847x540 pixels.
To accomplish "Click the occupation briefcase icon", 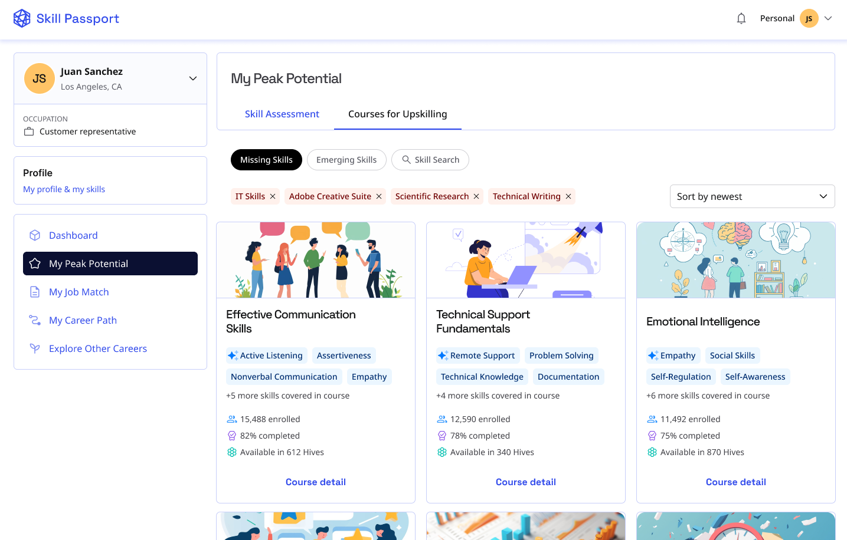I will coord(29,131).
